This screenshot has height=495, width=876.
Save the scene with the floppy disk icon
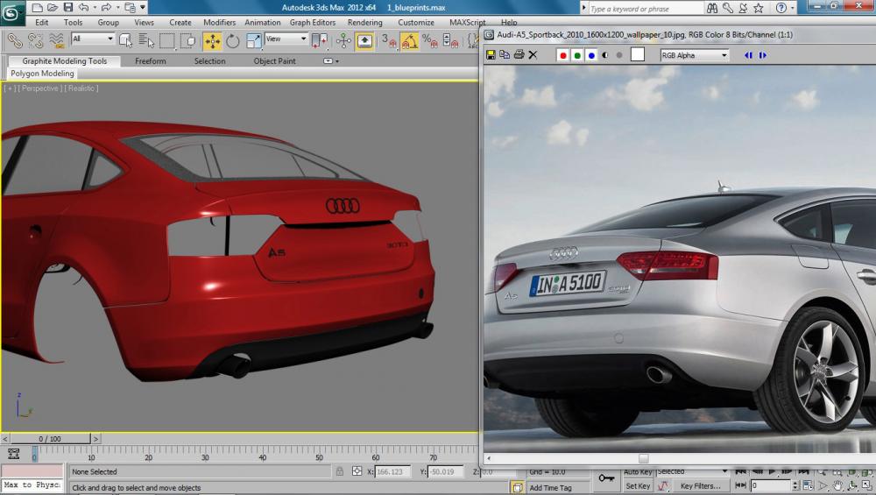click(68, 7)
